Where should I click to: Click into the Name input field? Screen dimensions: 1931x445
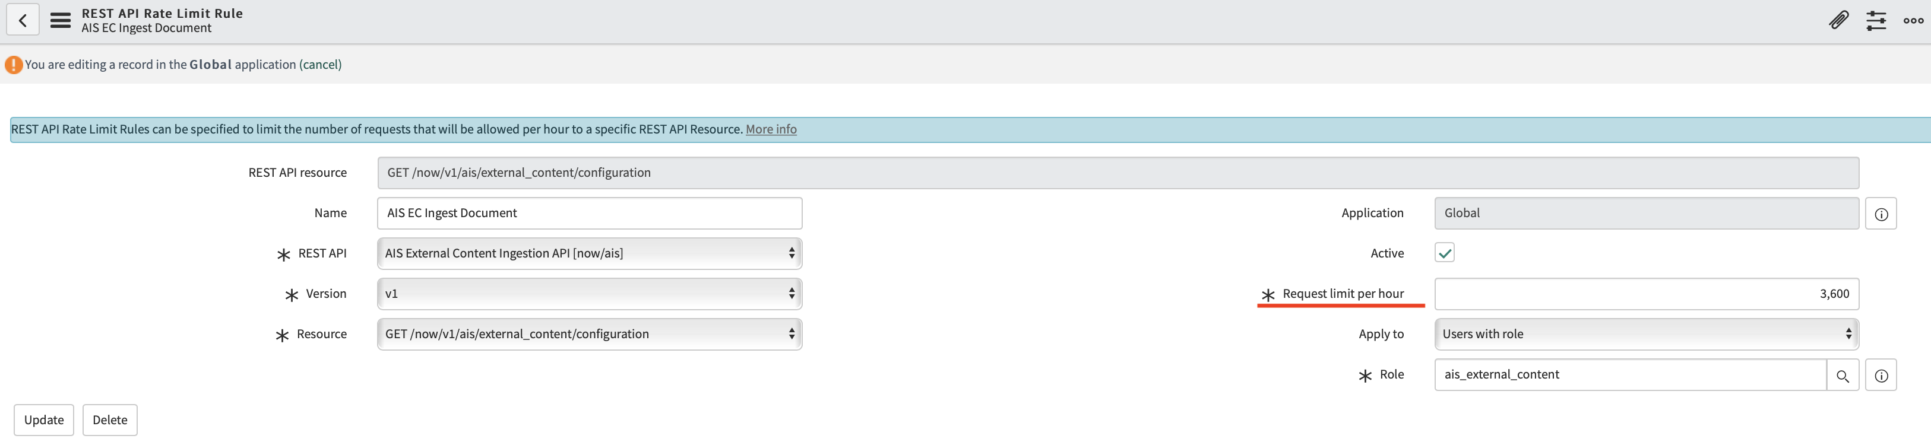[x=589, y=214]
